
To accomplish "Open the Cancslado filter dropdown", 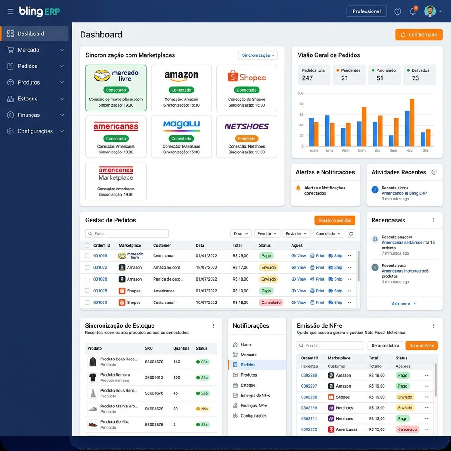I will click(328, 233).
